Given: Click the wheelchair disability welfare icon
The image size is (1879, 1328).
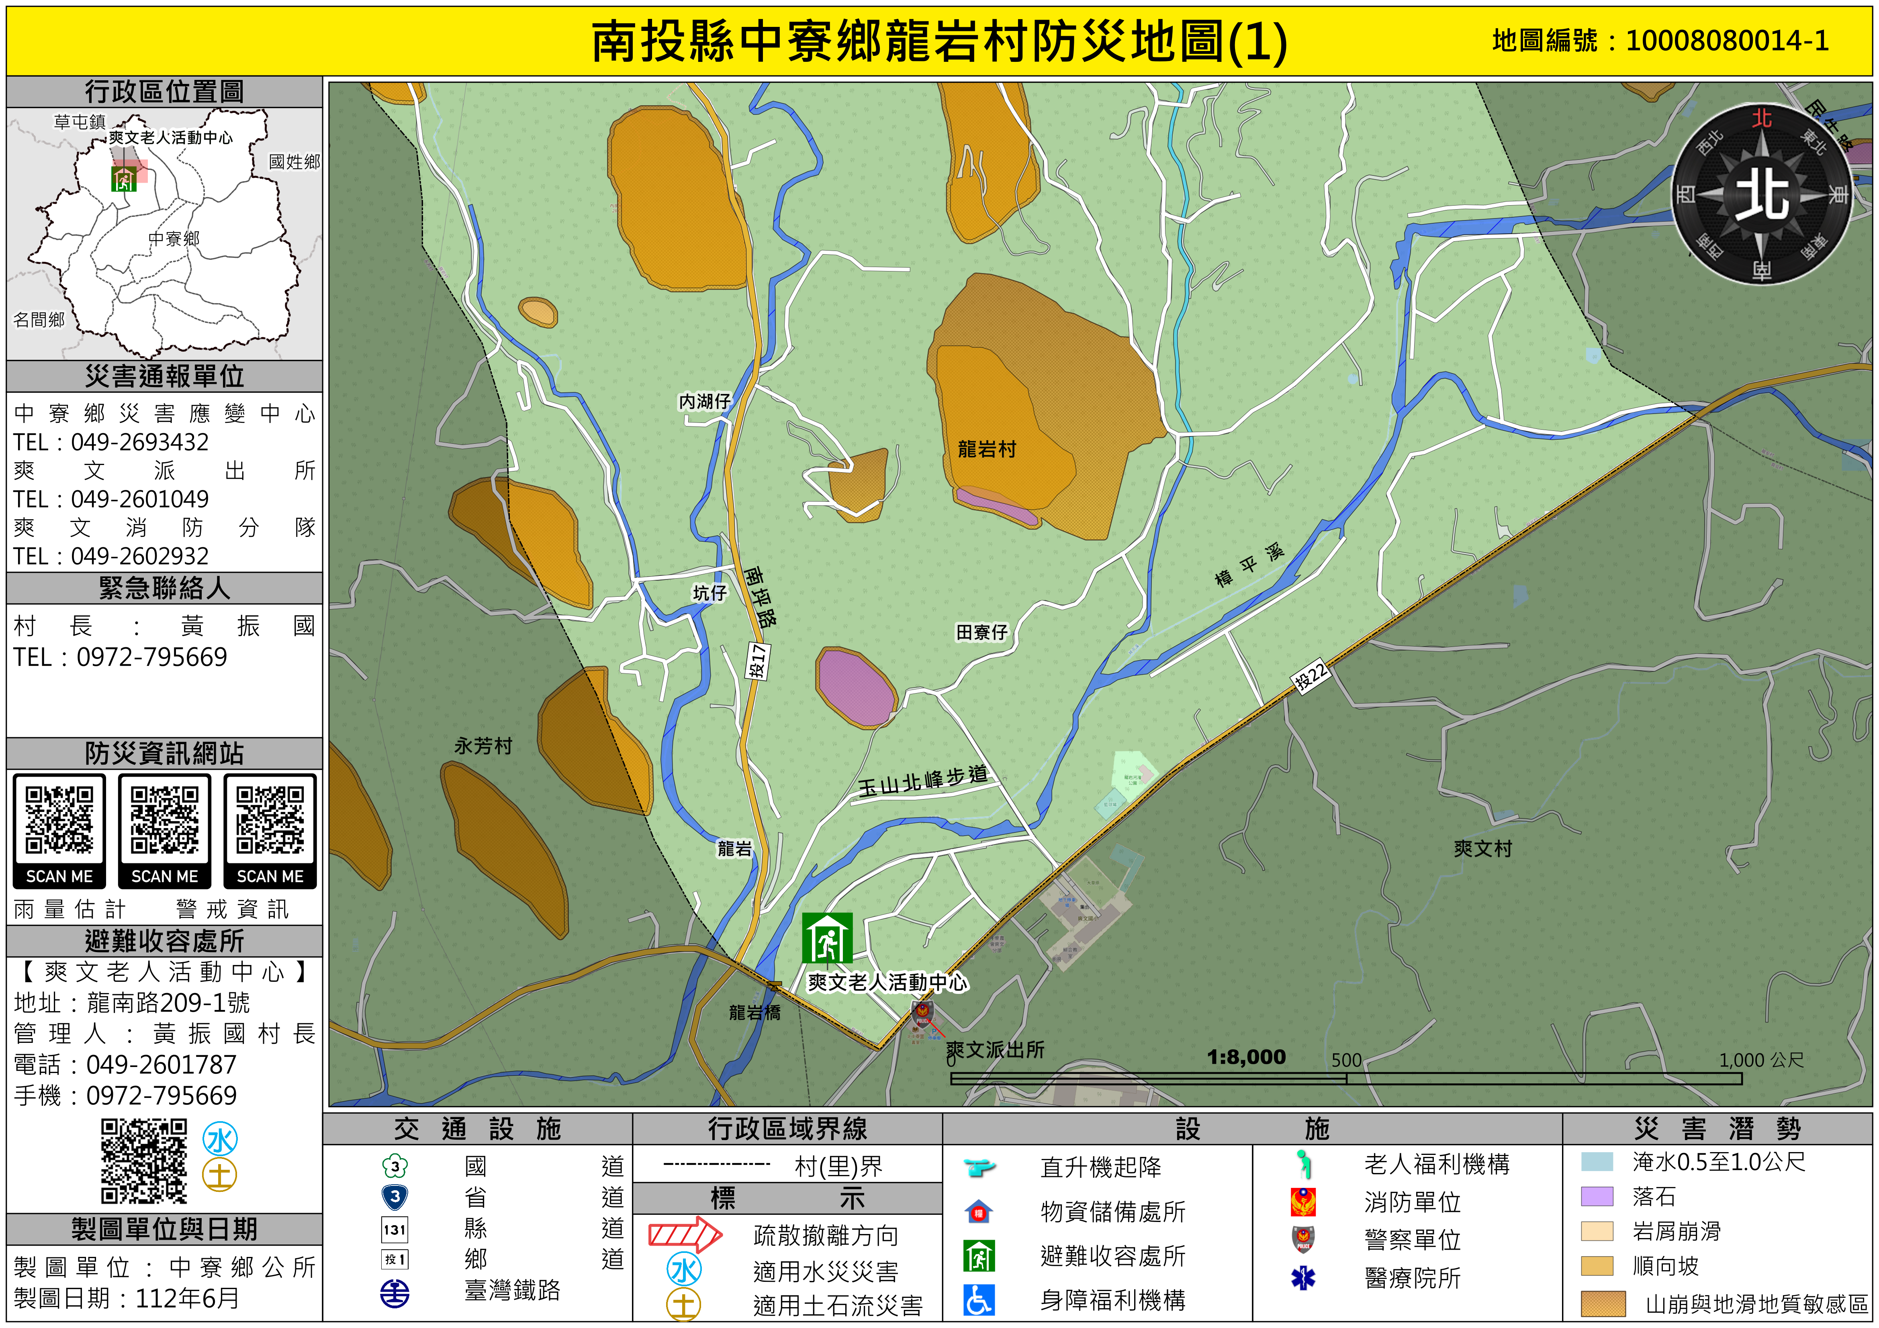Looking at the screenshot, I should 979,1299.
